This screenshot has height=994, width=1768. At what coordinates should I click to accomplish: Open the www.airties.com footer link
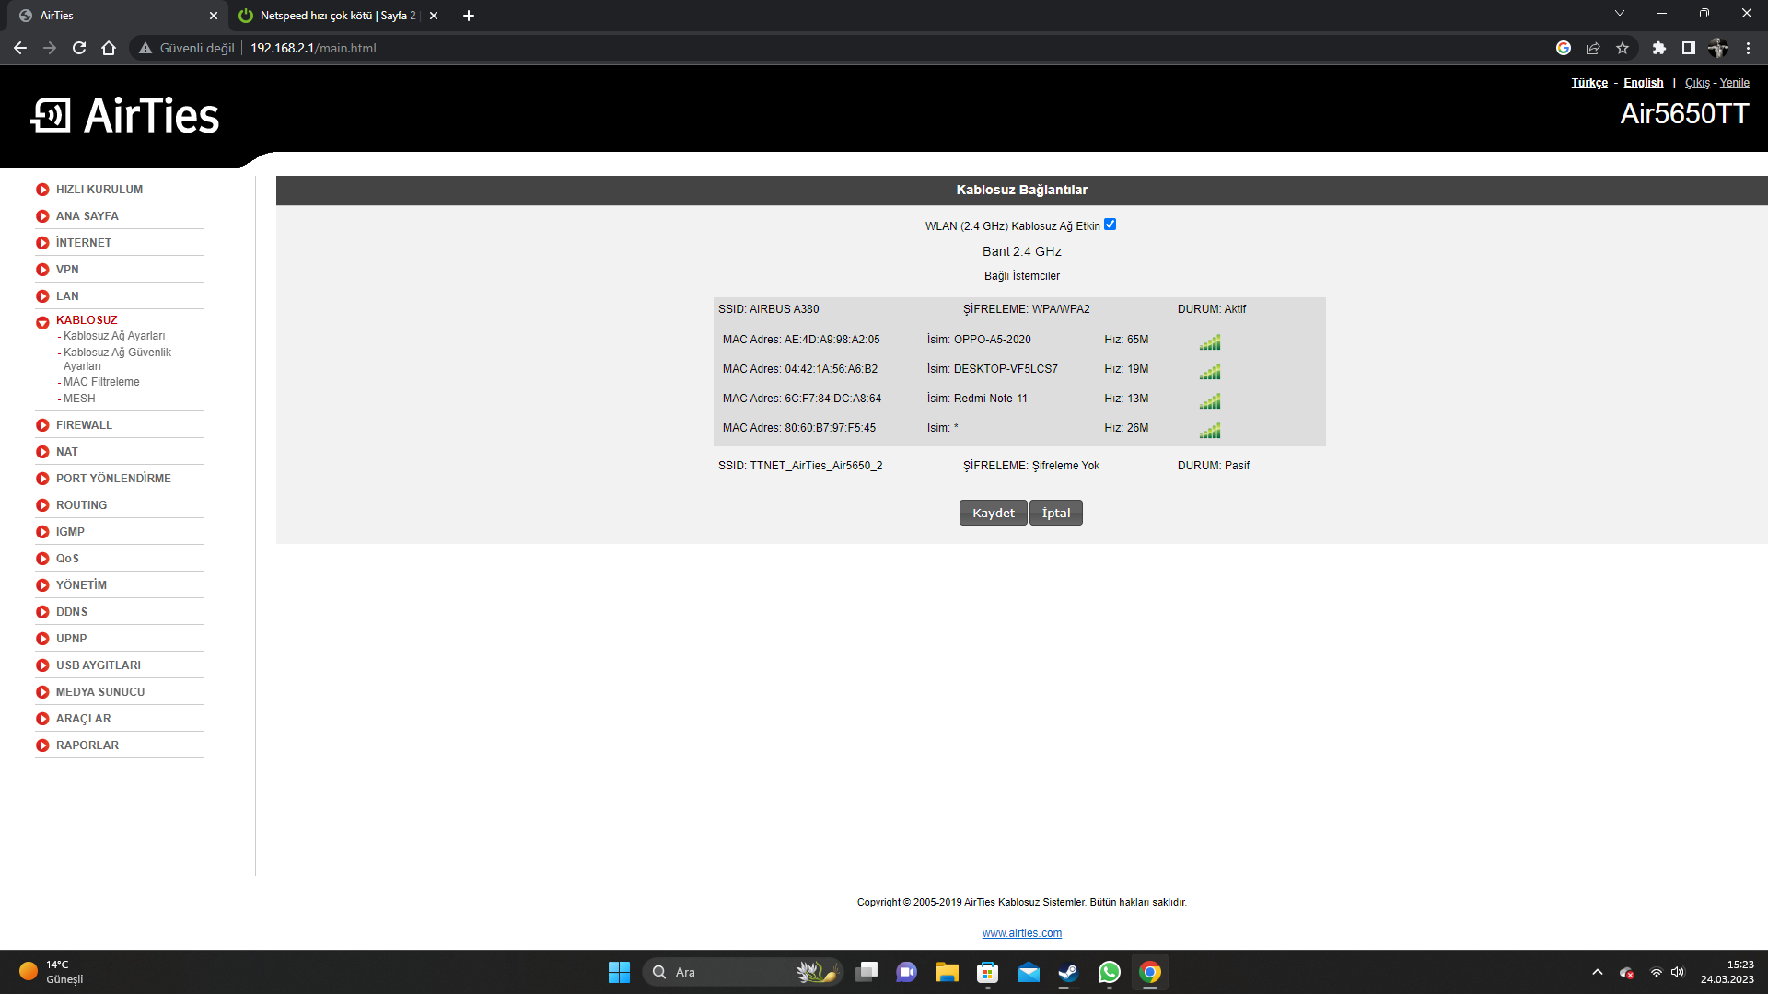[1021, 933]
